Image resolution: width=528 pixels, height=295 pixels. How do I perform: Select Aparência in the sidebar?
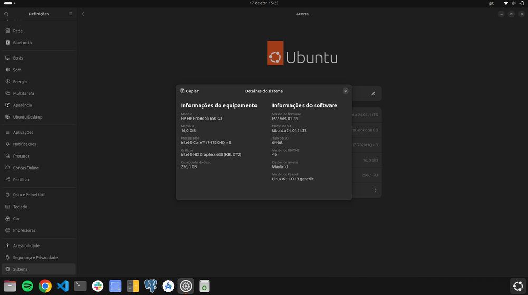pos(22,105)
